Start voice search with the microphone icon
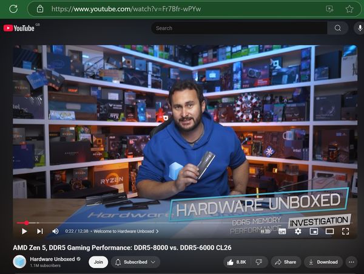The width and height of the screenshot is (364, 274). [359, 28]
